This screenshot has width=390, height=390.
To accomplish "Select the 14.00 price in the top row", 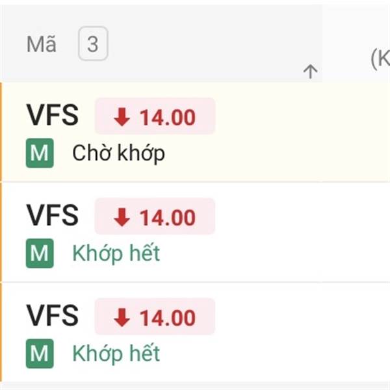I will pos(167,118).
